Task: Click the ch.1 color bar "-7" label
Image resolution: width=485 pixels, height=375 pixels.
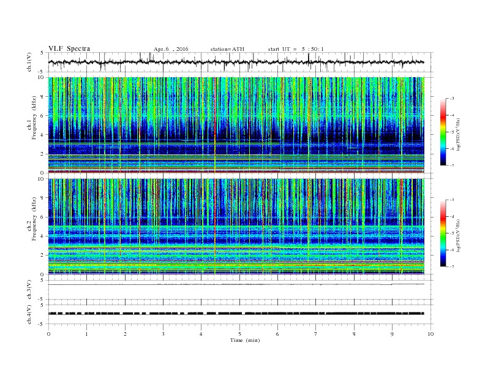Action: click(x=452, y=165)
